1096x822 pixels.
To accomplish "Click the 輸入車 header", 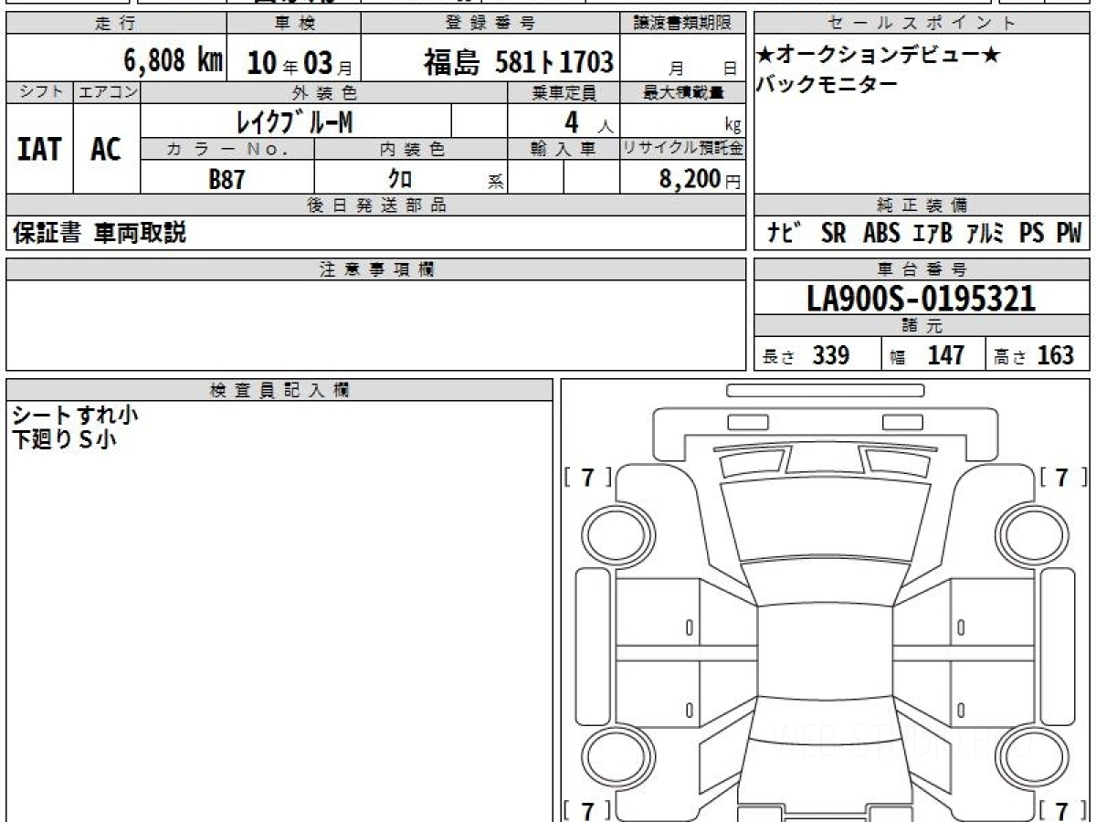I will pyautogui.click(x=564, y=149).
